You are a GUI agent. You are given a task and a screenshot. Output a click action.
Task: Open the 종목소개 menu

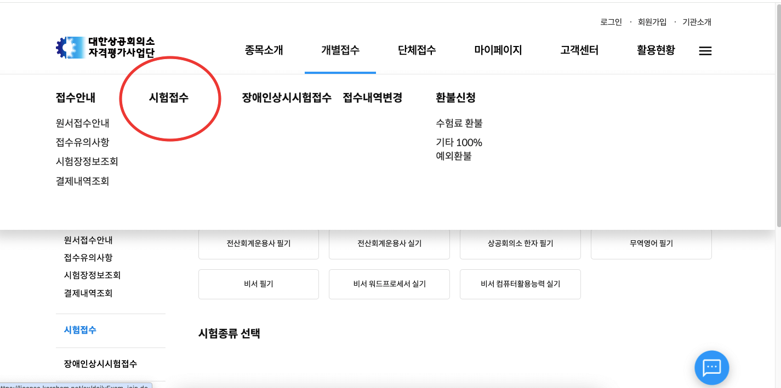264,50
